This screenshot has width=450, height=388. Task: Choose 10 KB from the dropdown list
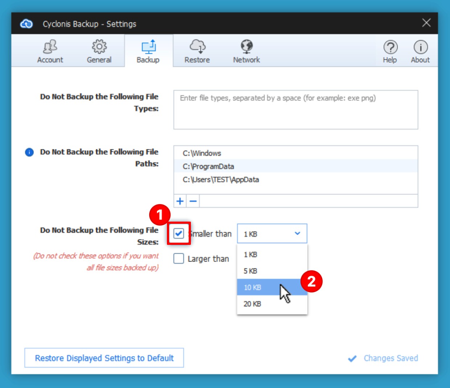coord(253,287)
